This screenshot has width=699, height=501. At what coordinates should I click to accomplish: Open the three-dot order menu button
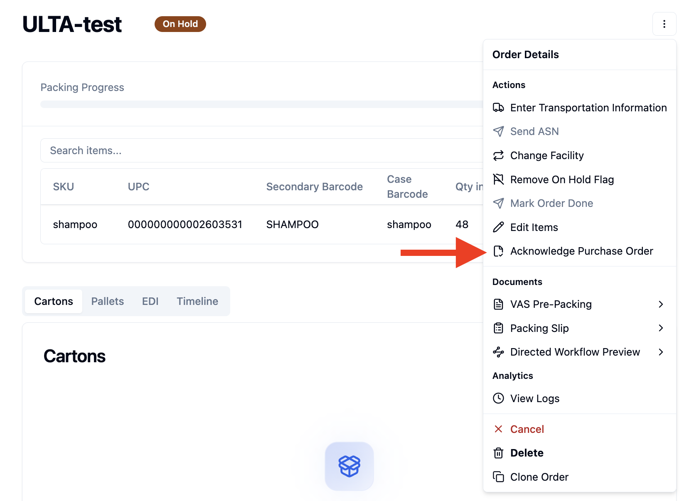click(664, 24)
